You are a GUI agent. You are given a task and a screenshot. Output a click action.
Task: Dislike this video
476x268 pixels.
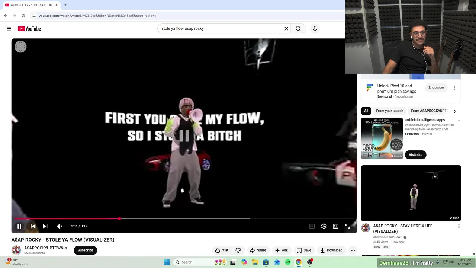238,250
